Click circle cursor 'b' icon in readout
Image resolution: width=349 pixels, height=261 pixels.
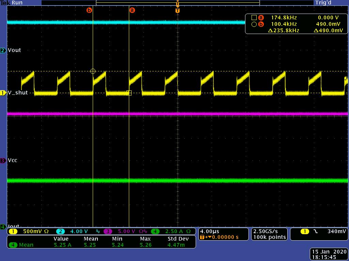[x=254, y=24]
